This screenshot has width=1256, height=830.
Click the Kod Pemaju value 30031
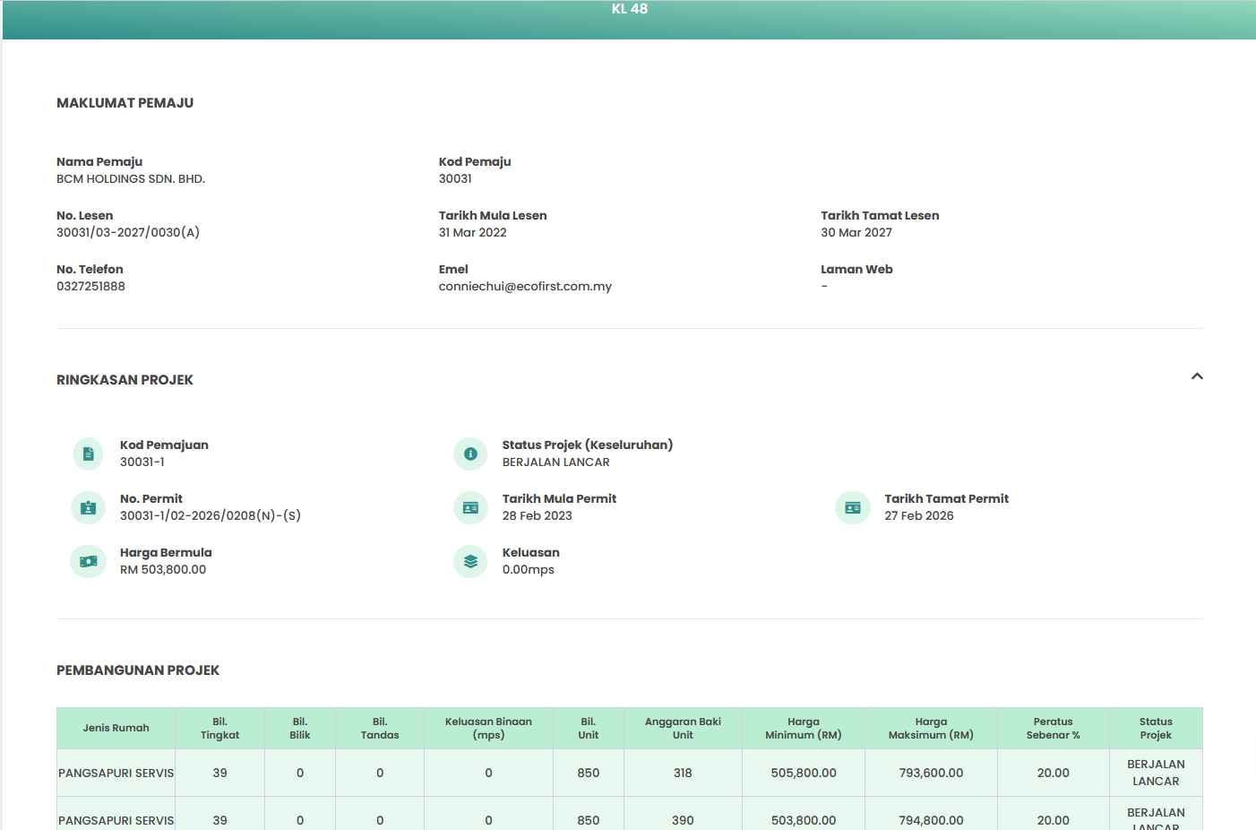click(x=455, y=179)
